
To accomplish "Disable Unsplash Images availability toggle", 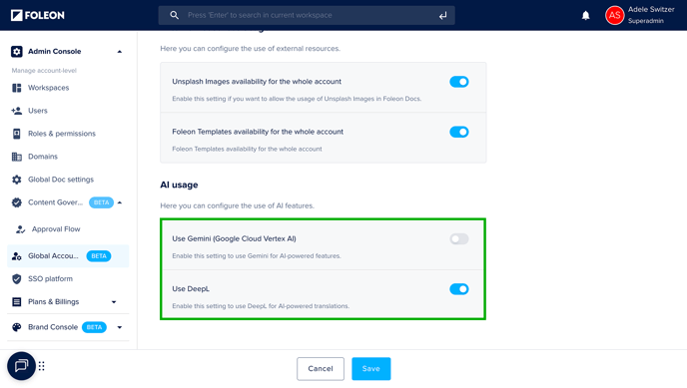I will 458,82.
